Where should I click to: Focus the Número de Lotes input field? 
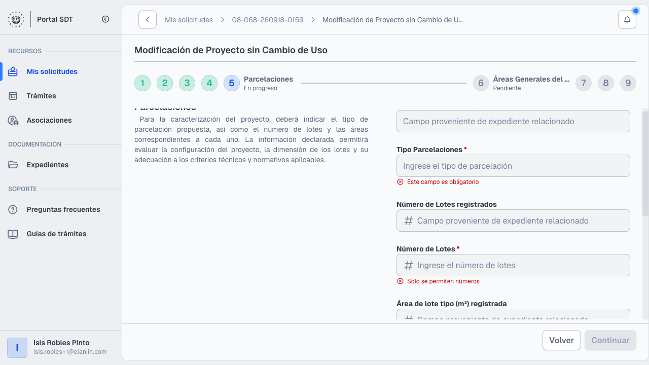pyautogui.click(x=513, y=265)
